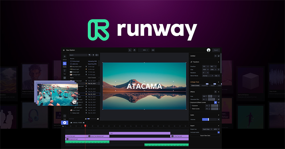Click the preview display icon next to zoom
Viewport: 285px width, 149px height.
(x=153, y=50)
